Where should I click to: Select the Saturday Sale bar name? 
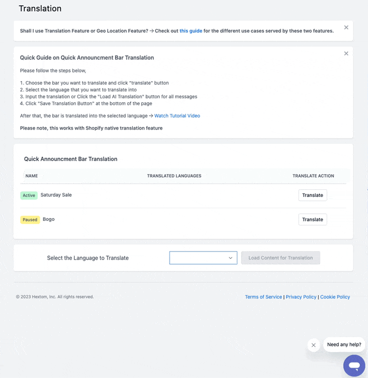click(x=56, y=195)
